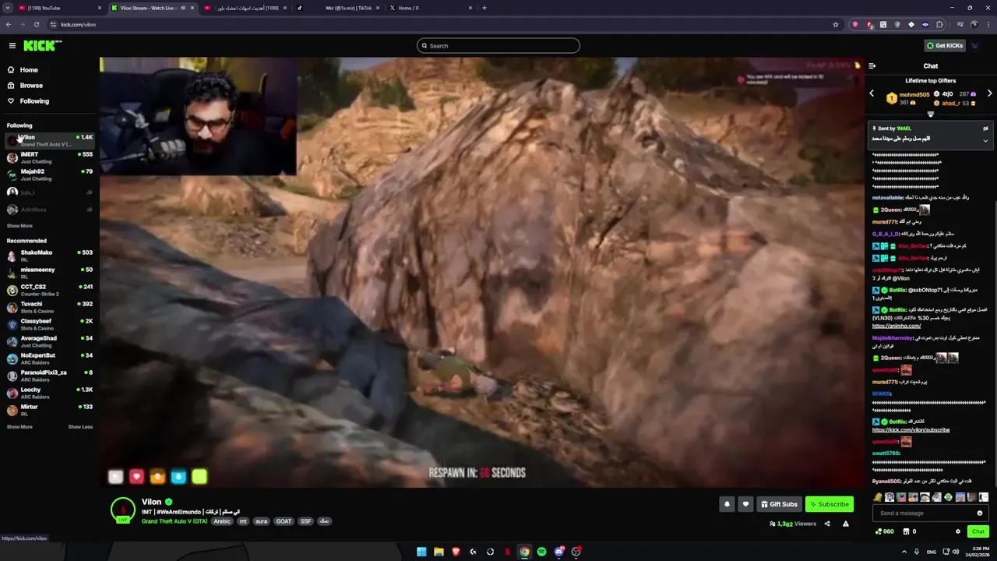Expand Recommended list with Show More
The image size is (997, 561).
pos(19,427)
